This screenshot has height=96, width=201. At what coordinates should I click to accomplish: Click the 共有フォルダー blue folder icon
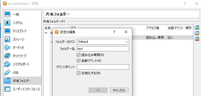click(x=7, y=81)
